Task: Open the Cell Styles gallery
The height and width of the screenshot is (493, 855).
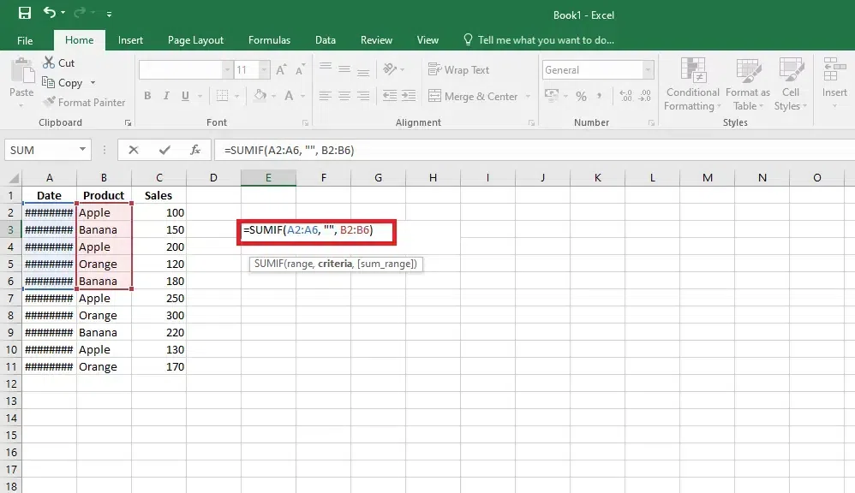Action: 791,85
